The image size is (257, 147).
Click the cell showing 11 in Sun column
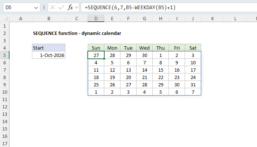click(x=96, y=70)
